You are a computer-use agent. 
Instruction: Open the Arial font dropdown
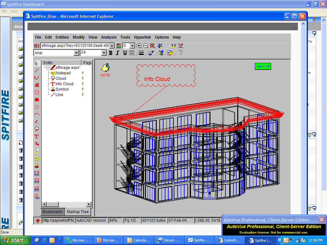click(x=77, y=53)
